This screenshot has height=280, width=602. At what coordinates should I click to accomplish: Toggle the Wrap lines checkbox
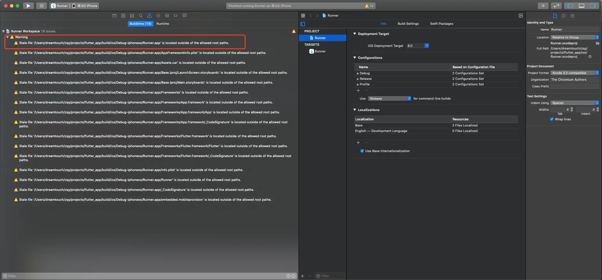click(552, 119)
